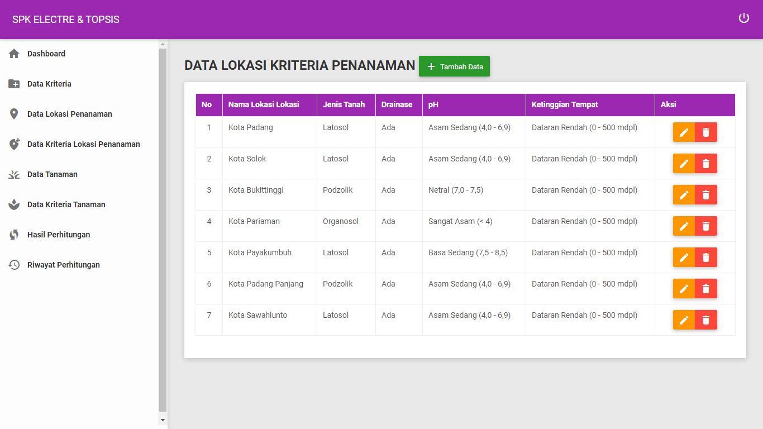This screenshot has height=429, width=763.
Task: Click the sidebar scrollbar thumb
Action: coord(163,230)
